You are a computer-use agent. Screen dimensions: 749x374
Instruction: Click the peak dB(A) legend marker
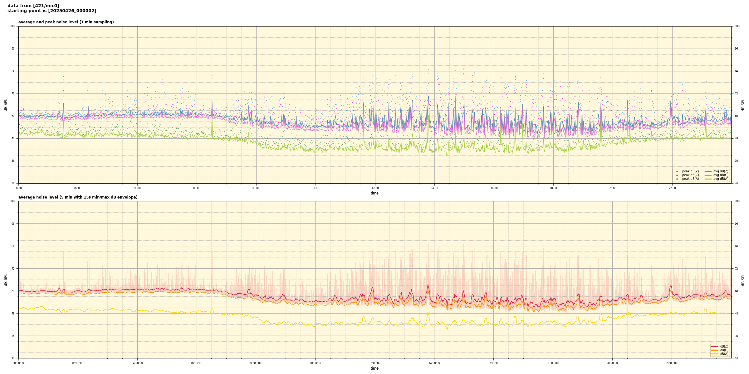677,179
